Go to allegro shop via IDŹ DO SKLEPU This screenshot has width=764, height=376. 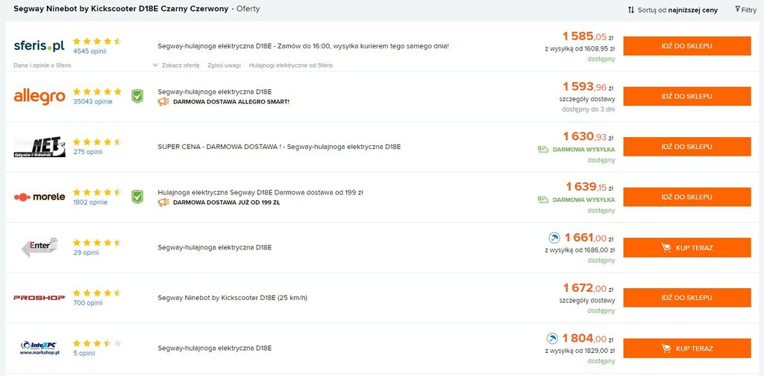(687, 96)
